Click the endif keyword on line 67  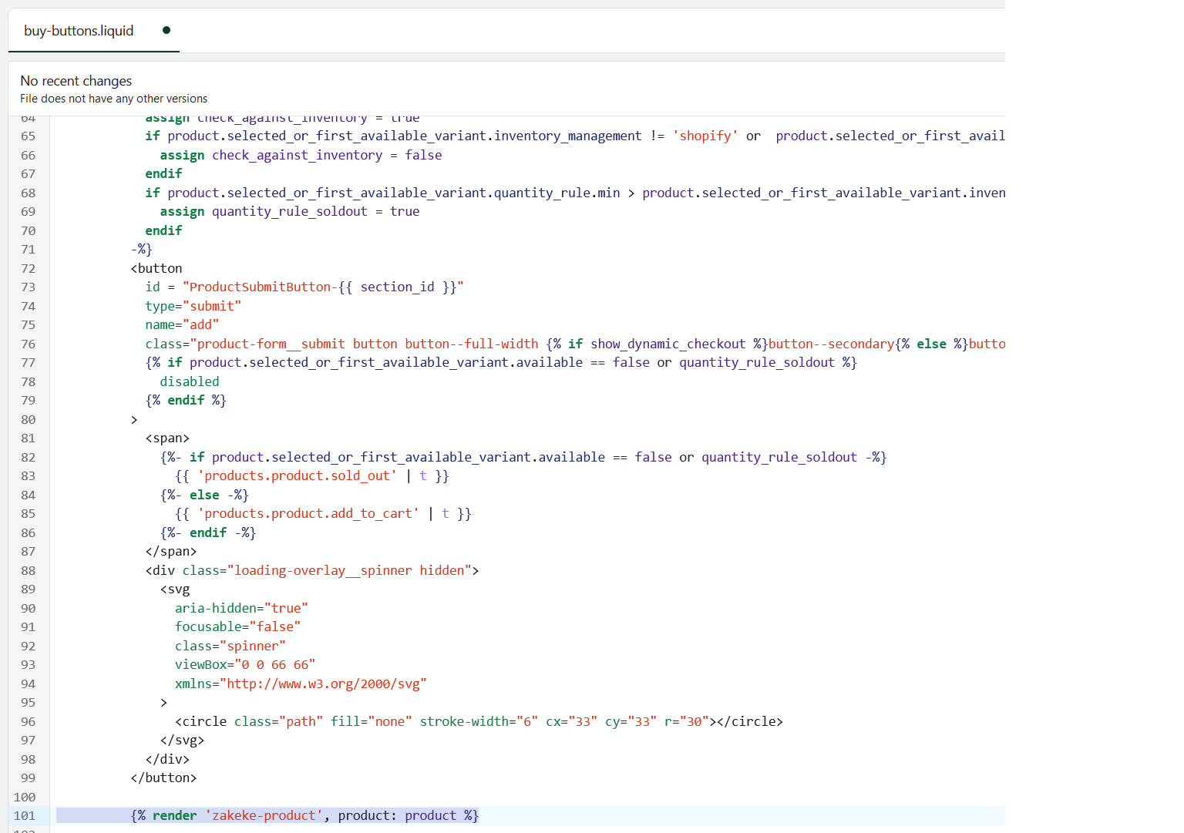click(163, 174)
